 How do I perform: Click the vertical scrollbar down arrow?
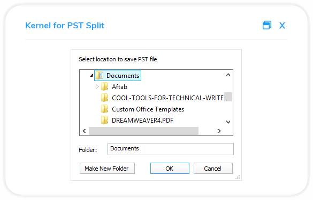[228, 122]
